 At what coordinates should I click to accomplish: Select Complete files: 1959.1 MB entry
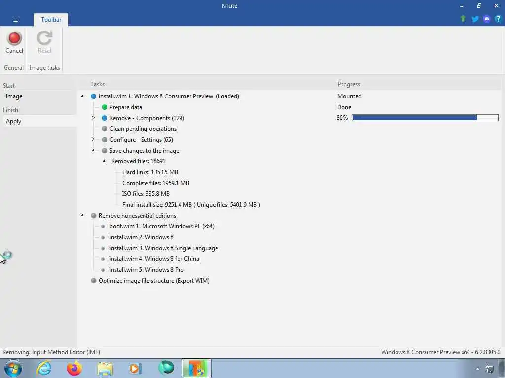pos(156,183)
